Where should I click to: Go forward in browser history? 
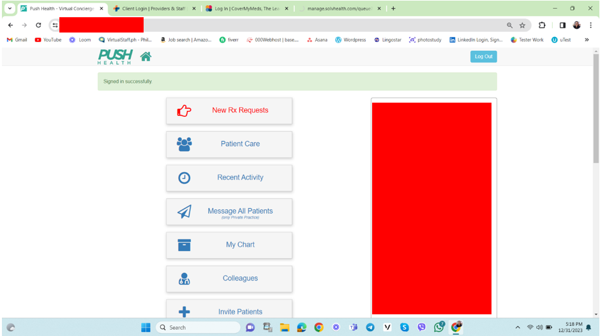(24, 26)
